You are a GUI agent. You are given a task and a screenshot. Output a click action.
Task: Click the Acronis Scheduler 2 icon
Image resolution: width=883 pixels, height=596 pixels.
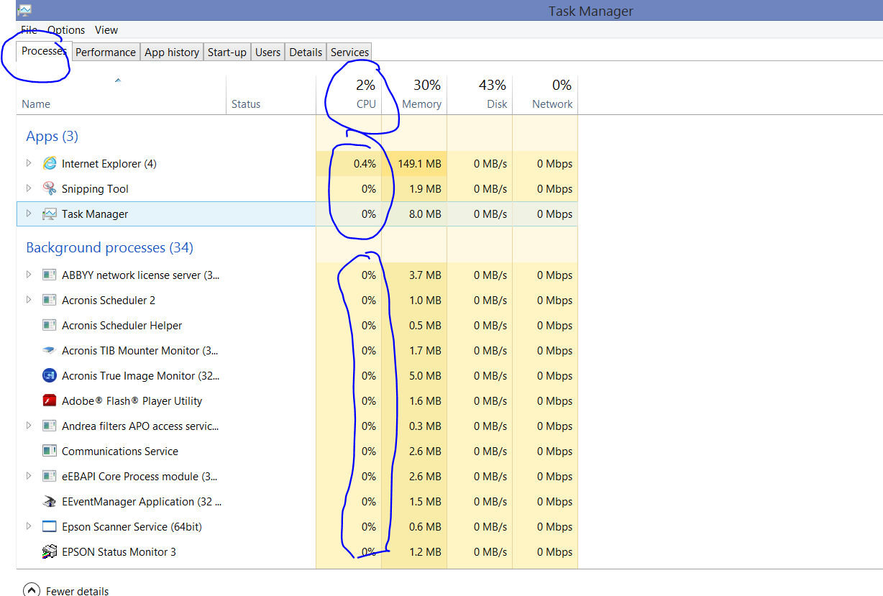coord(49,300)
